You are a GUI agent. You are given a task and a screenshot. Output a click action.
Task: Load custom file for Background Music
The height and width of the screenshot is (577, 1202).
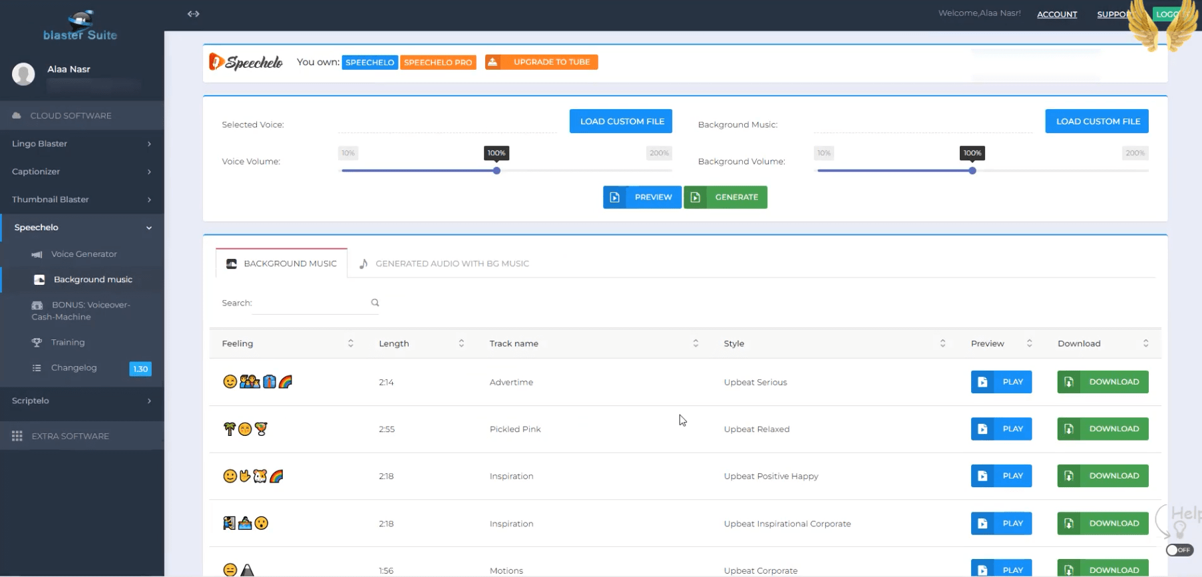pyautogui.click(x=1098, y=121)
